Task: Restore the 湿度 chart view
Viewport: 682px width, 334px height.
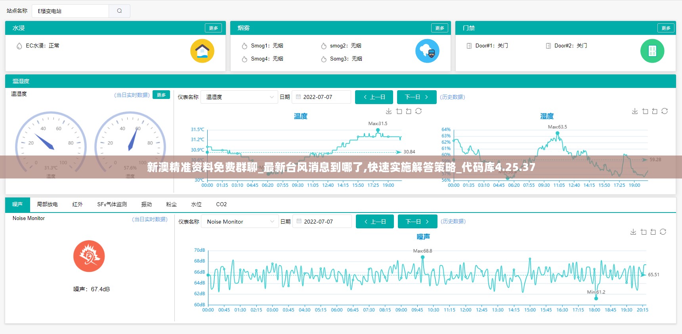Action: [665, 111]
